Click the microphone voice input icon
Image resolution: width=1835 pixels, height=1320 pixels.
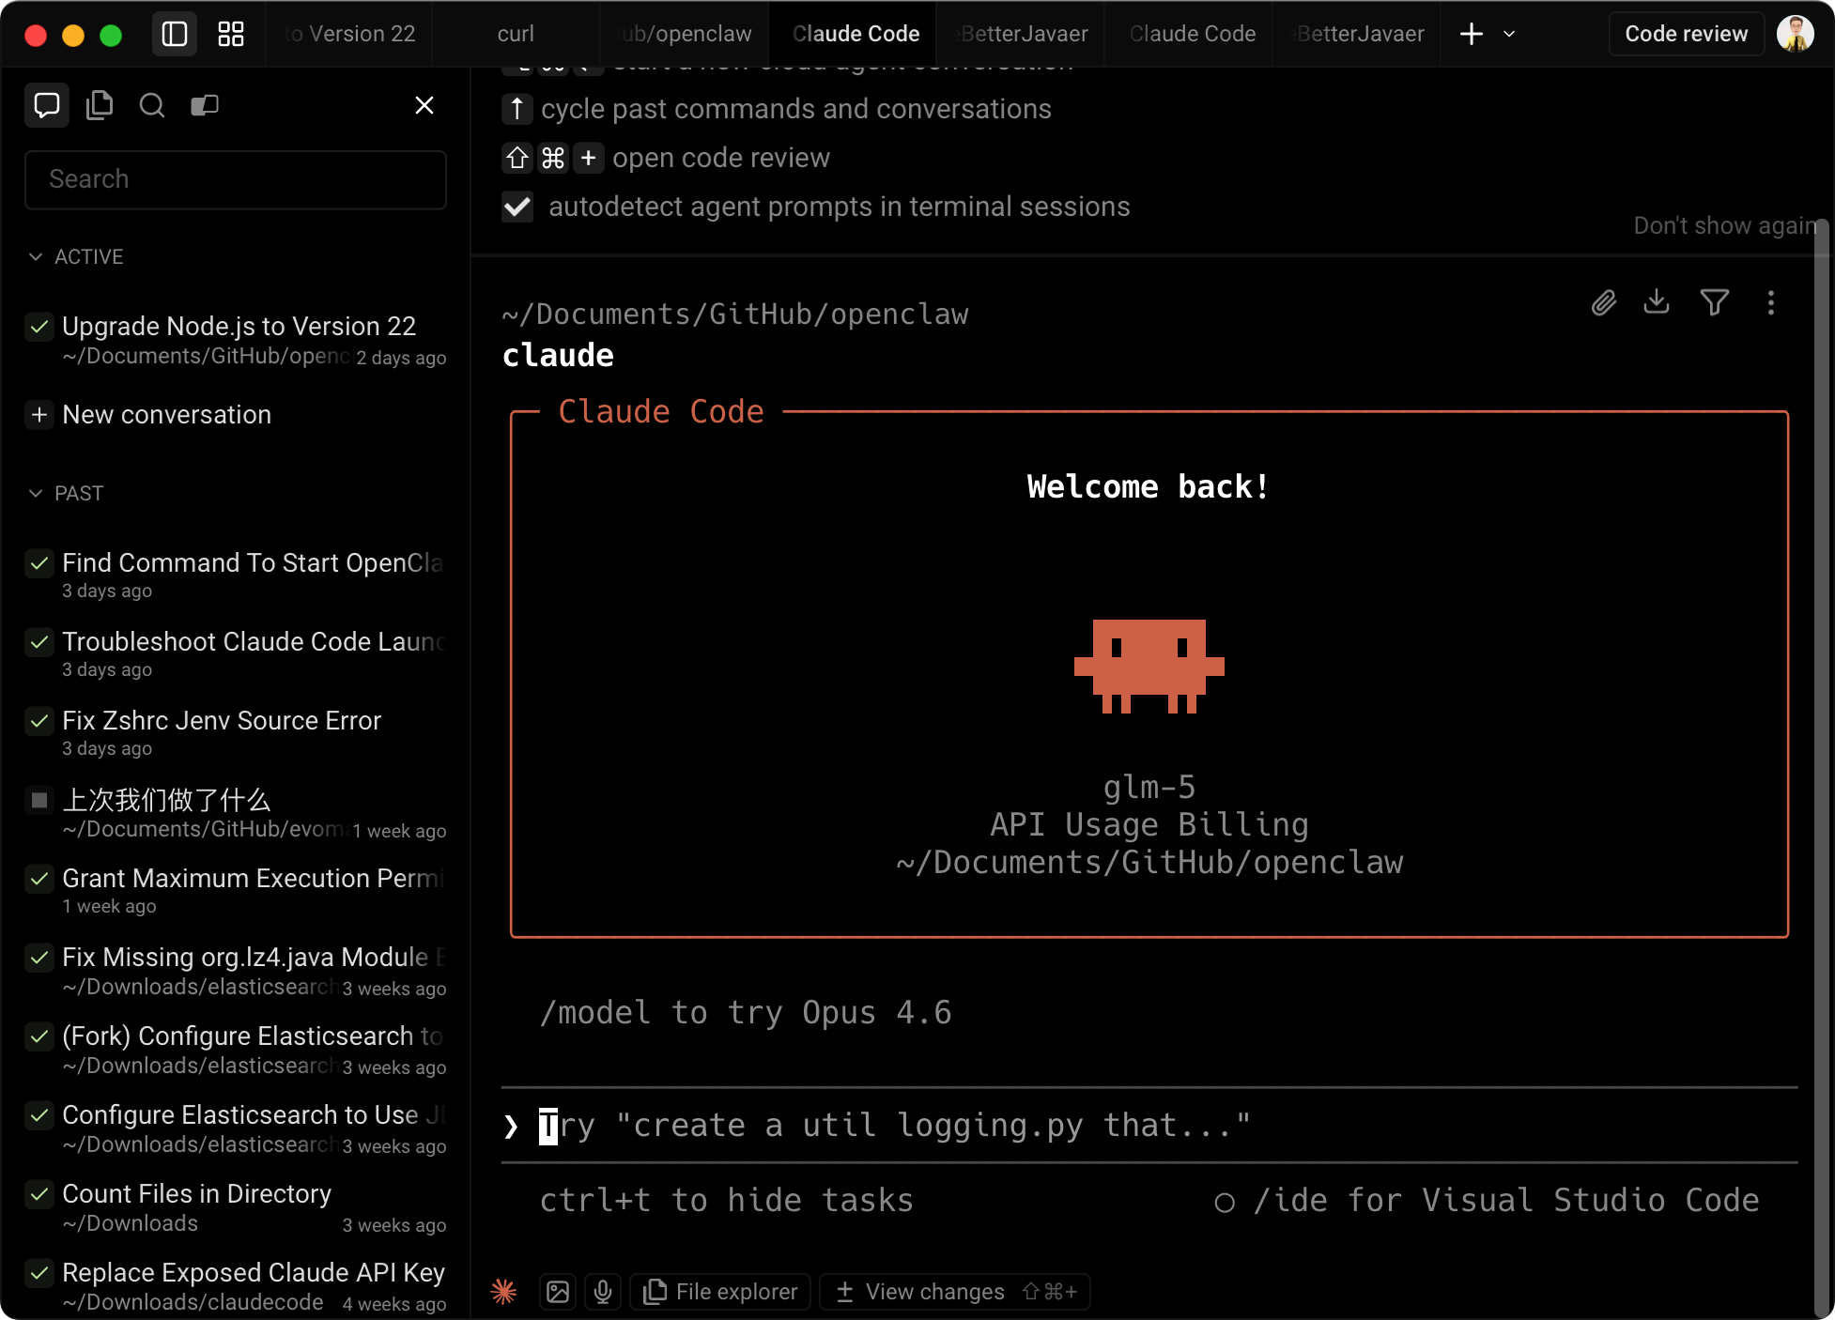[603, 1292]
